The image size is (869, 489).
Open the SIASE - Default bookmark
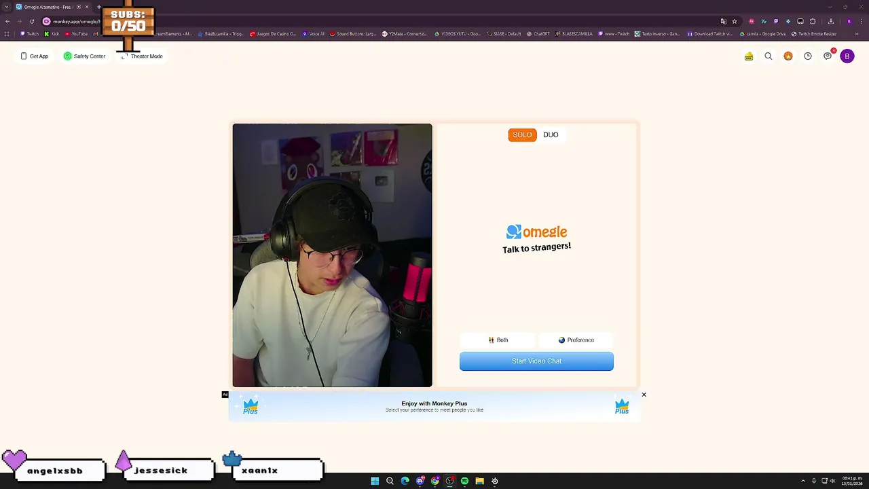(x=504, y=34)
